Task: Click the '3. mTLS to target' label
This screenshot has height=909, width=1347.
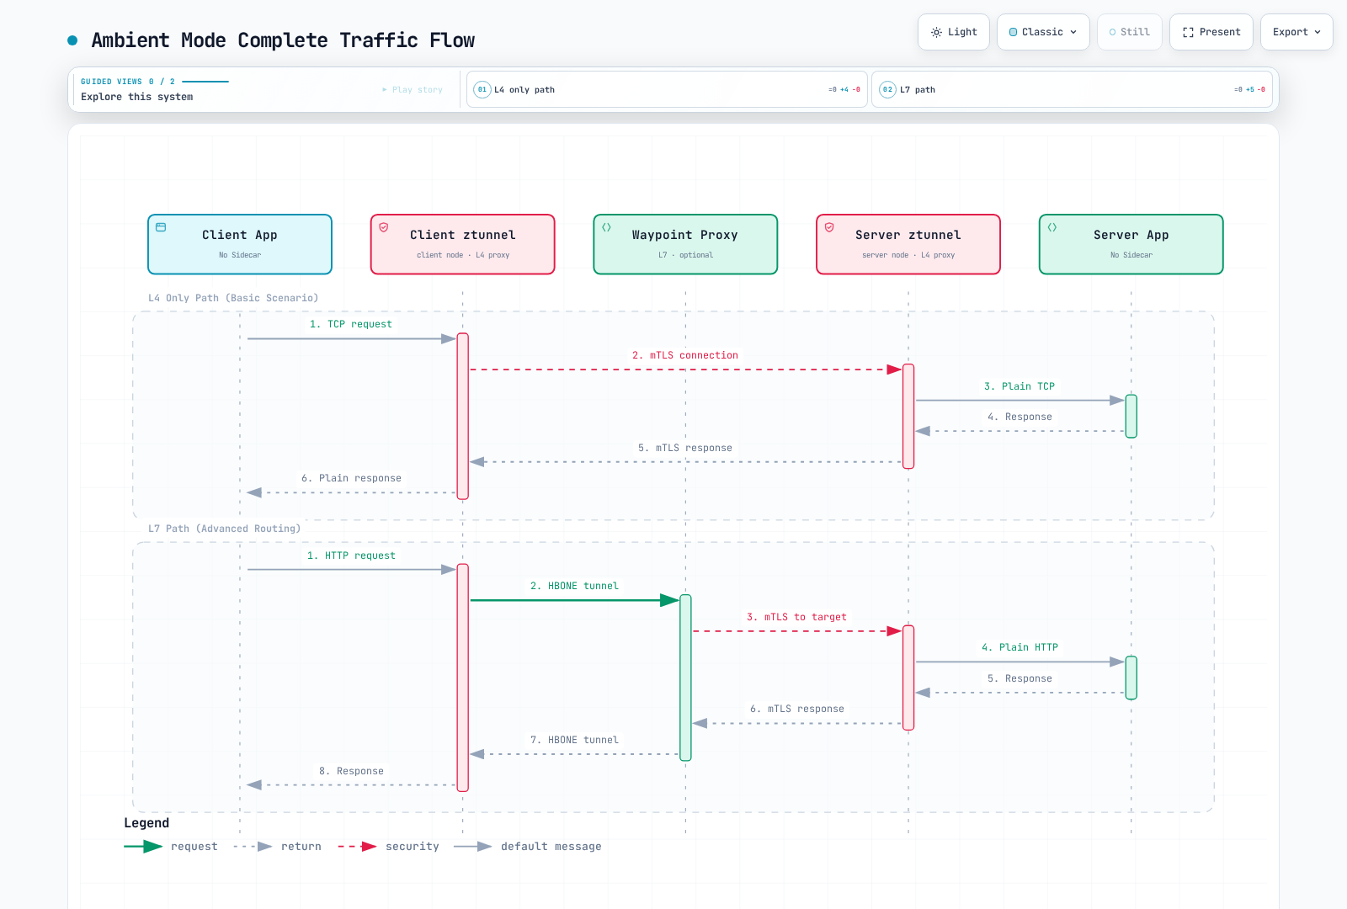Action: click(796, 617)
